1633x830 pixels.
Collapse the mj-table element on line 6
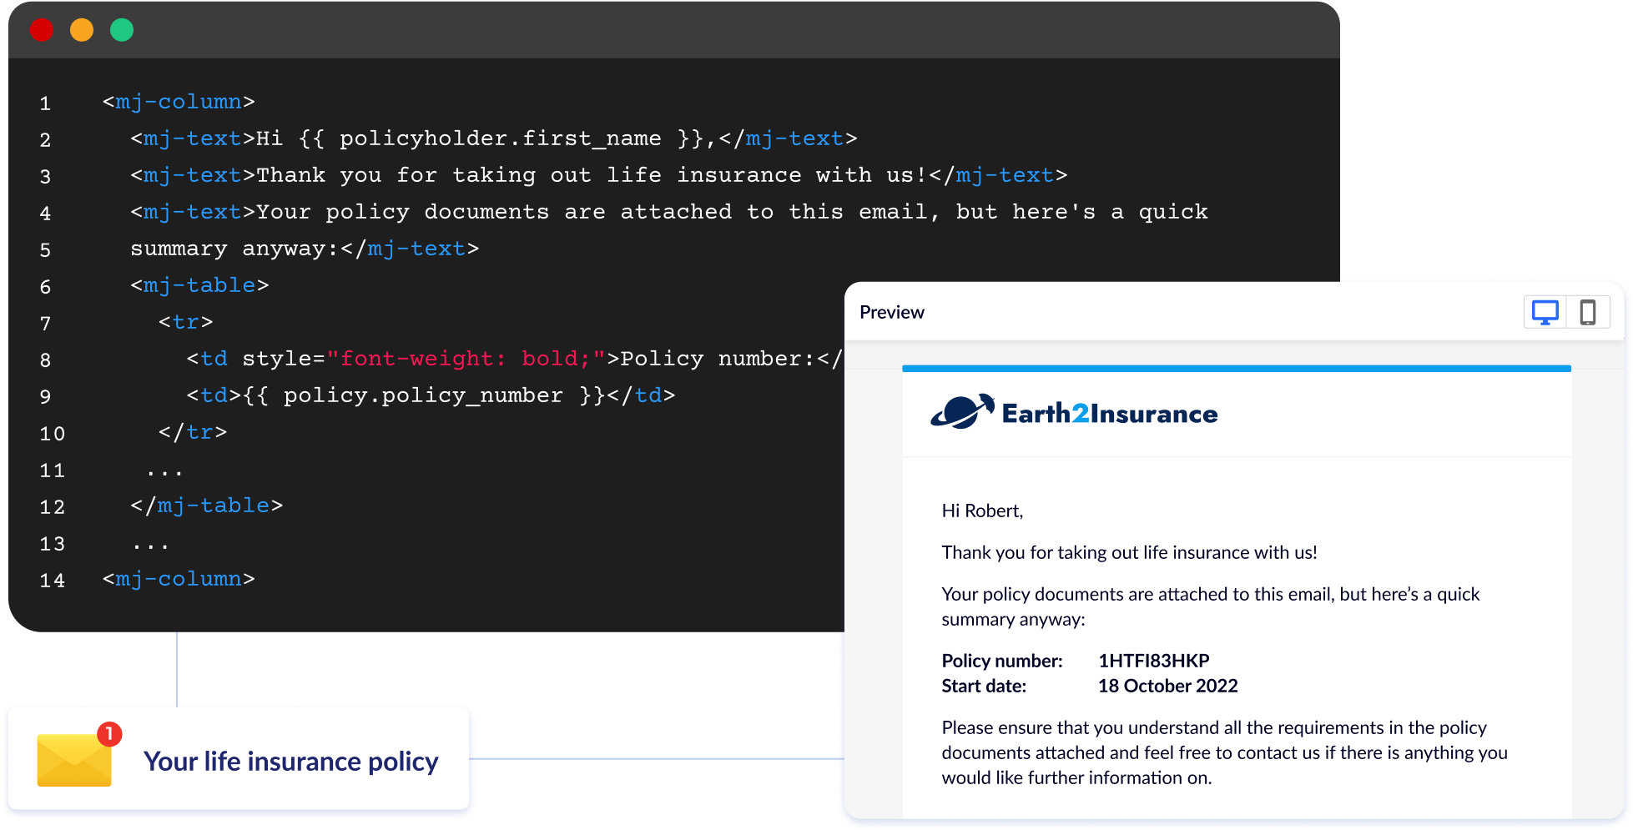pos(199,285)
